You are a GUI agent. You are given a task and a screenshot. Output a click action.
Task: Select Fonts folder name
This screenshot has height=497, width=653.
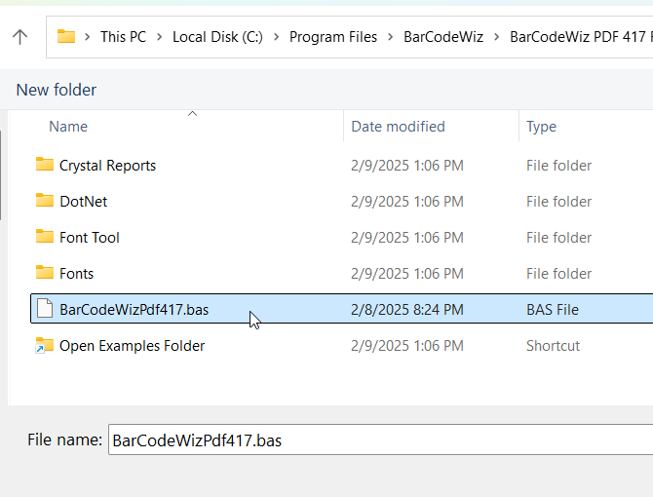click(x=77, y=274)
